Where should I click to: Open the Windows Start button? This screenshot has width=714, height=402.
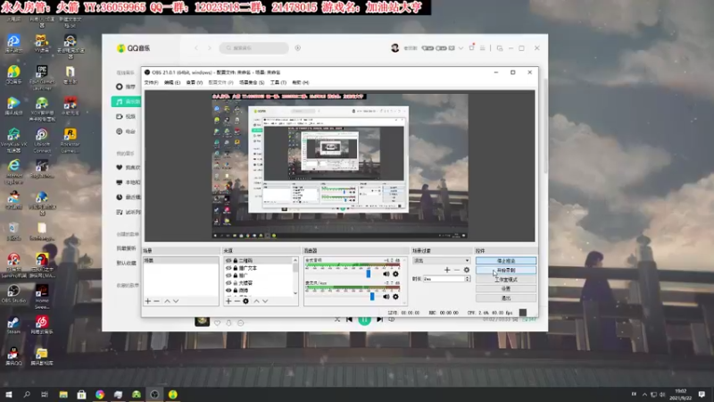coord(9,395)
